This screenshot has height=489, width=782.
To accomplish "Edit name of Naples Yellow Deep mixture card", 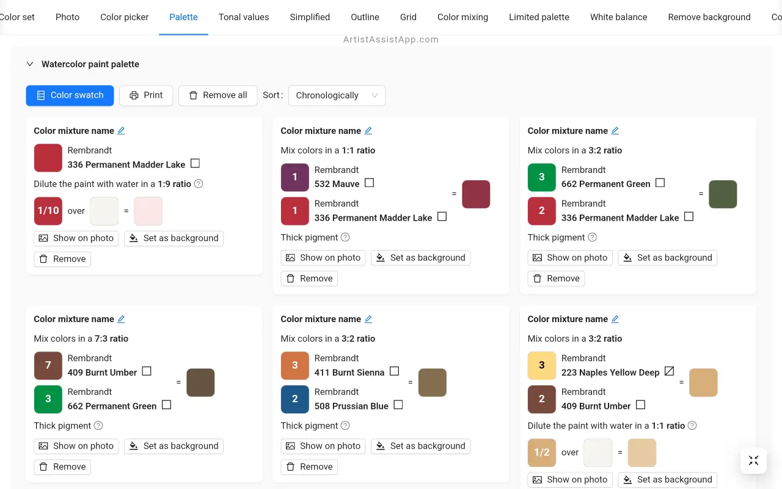I will coord(615,319).
